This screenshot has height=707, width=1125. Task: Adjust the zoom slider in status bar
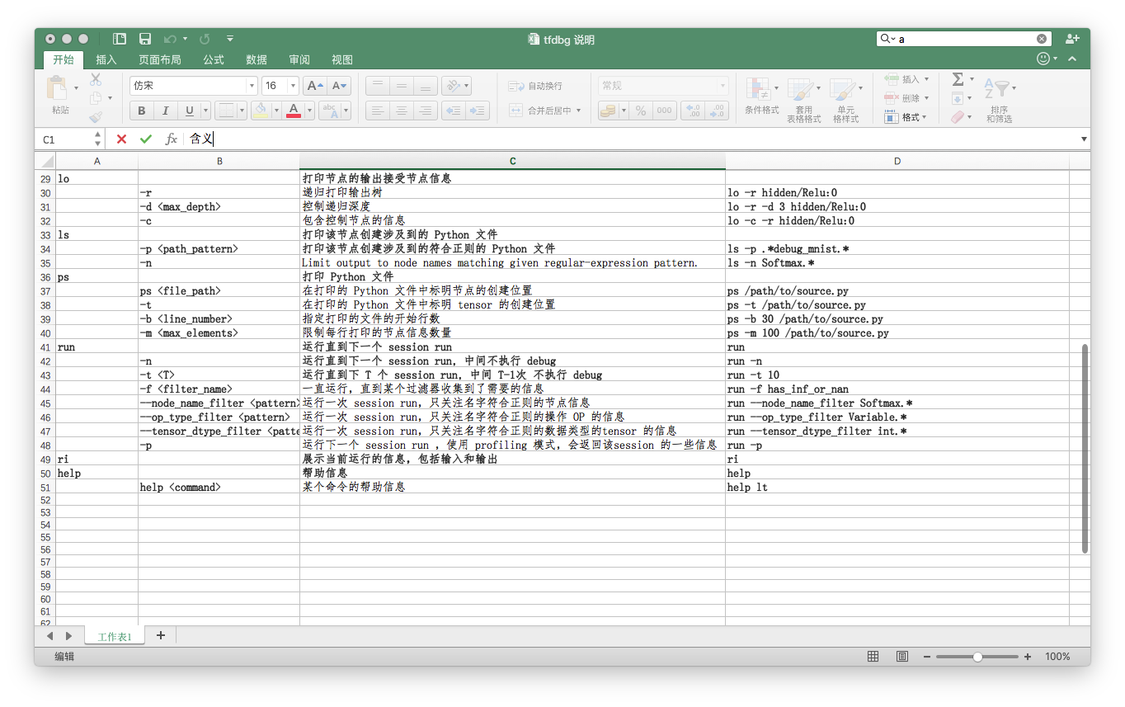click(978, 656)
